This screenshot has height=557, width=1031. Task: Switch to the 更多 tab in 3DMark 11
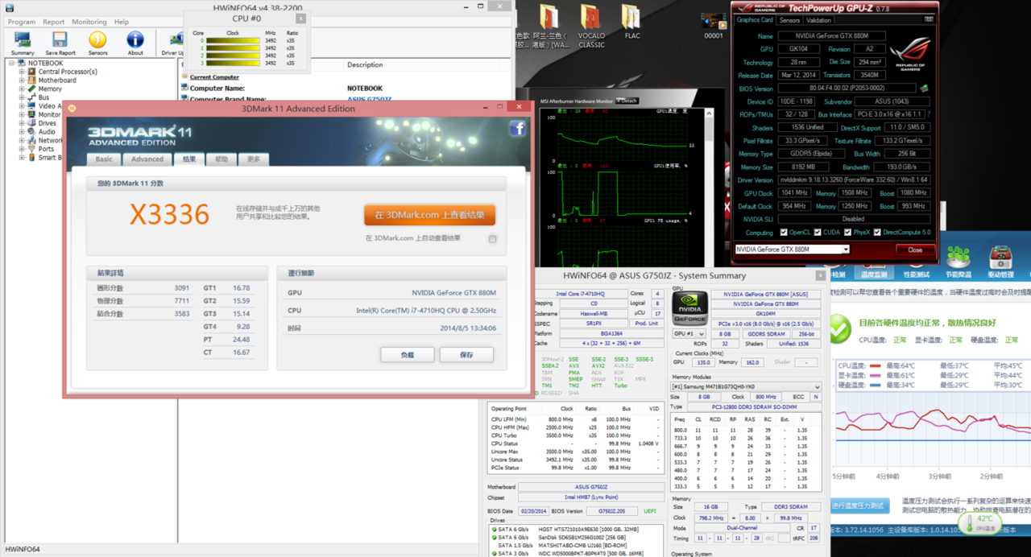254,159
